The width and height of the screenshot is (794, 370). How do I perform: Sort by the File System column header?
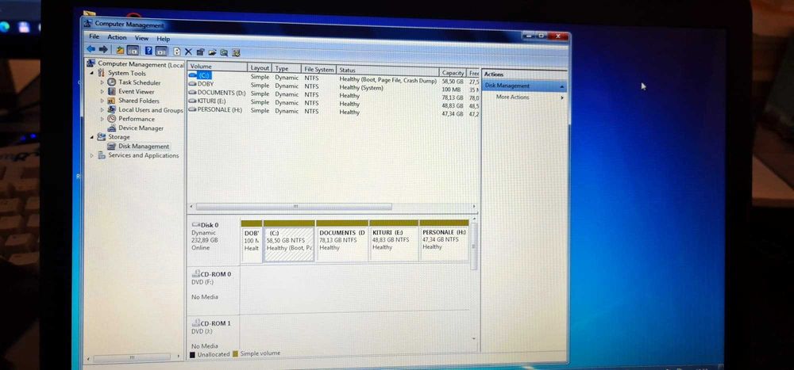point(318,69)
